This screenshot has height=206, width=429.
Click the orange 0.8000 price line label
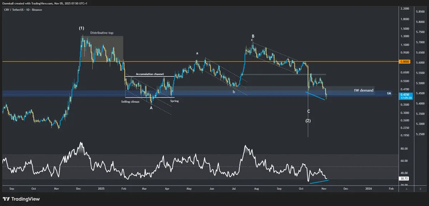(x=404, y=62)
